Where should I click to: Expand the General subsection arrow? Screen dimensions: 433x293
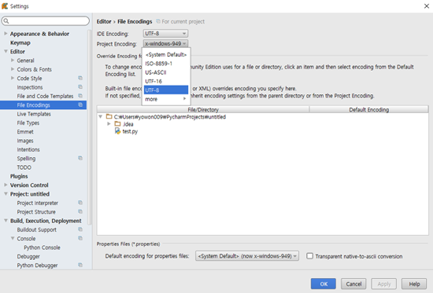tap(13, 60)
